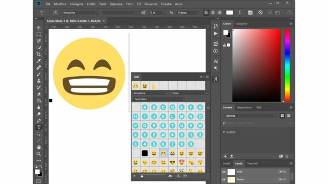The width and height of the screenshot is (328, 184).
Task: Open the empty font style dropdown
Action: click(119, 13)
